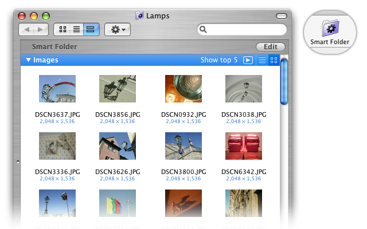Click the DSCN0932.JPG file name

[x=183, y=114]
